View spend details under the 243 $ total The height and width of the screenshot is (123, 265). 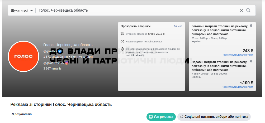[237, 55]
